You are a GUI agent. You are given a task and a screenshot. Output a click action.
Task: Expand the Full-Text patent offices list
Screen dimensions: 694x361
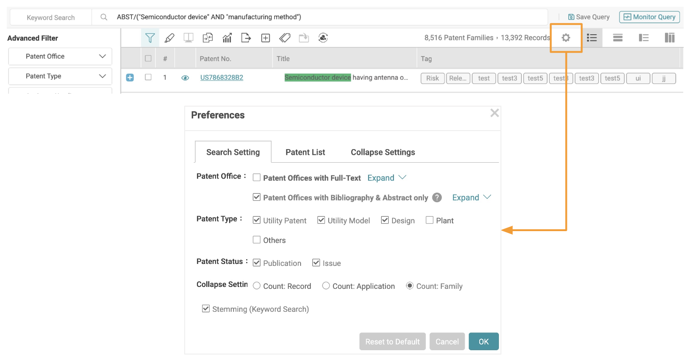coord(386,178)
